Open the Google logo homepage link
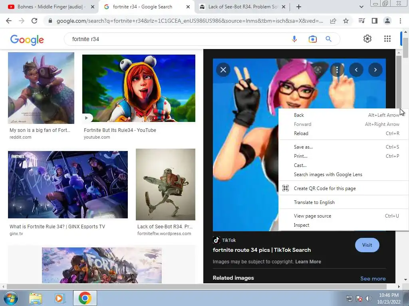The width and height of the screenshot is (409, 306). point(27,39)
